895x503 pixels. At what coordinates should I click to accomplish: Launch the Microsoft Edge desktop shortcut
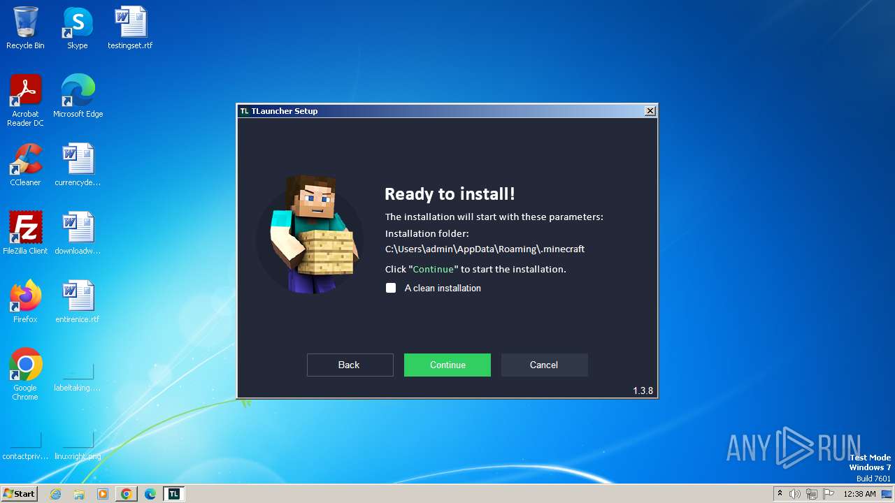78,96
